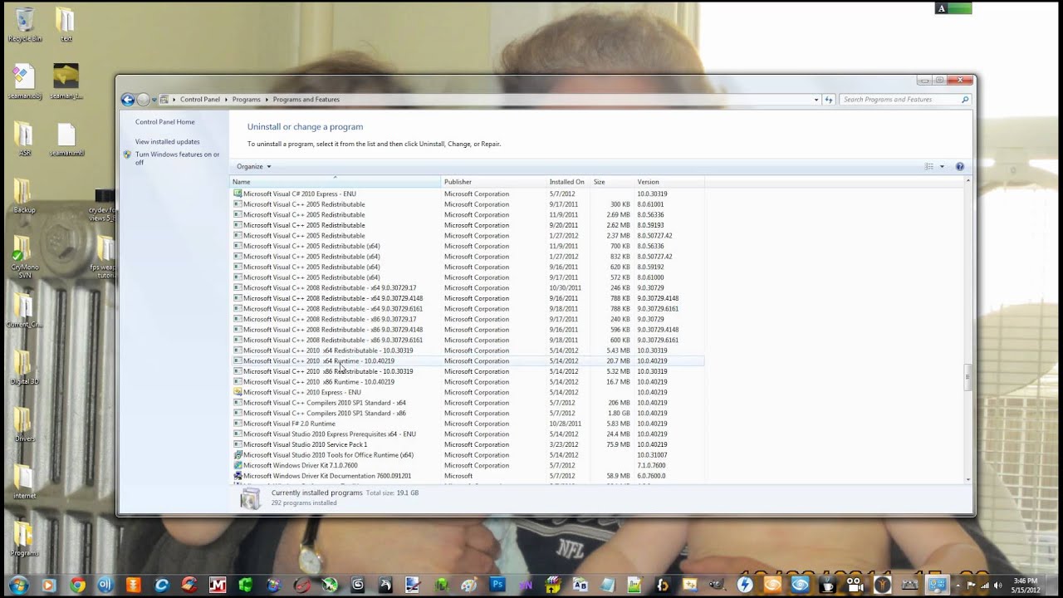Select the internet folder on the desktop

tap(24, 482)
